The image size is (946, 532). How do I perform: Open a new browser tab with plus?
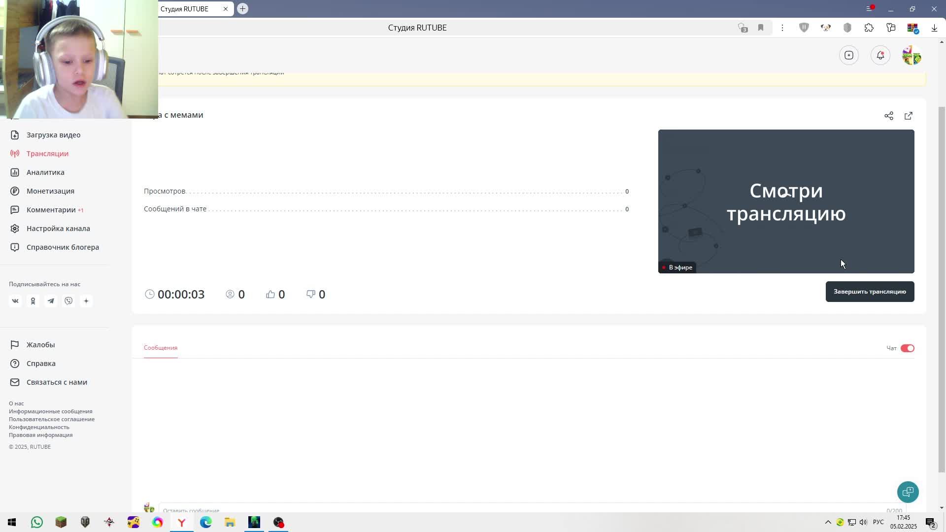coord(242,9)
